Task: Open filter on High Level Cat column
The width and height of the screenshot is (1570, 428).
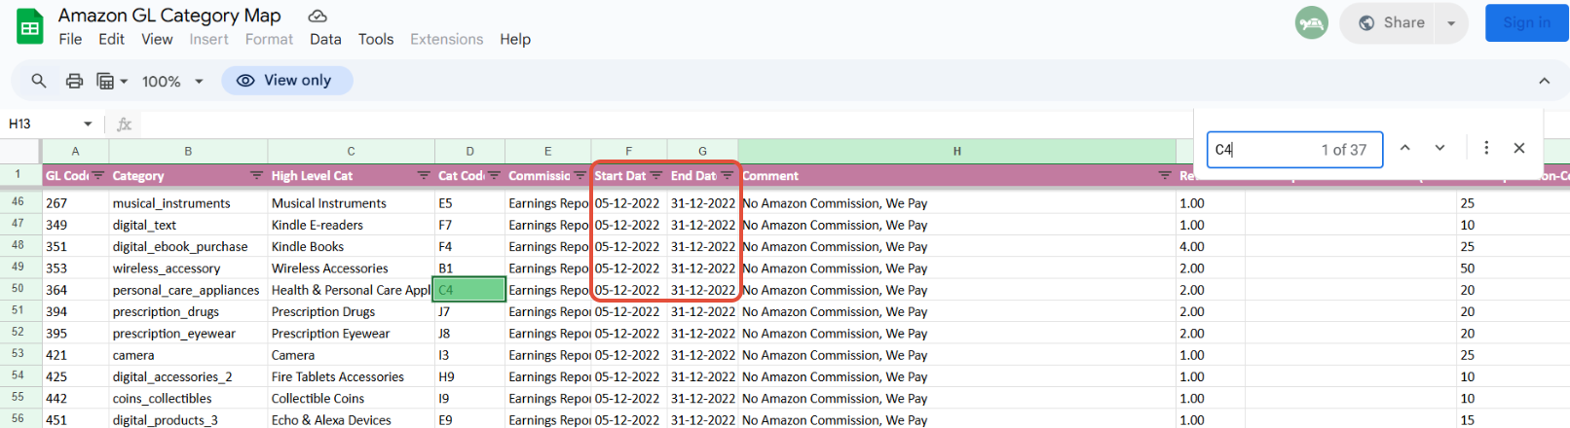Action: coord(424,175)
